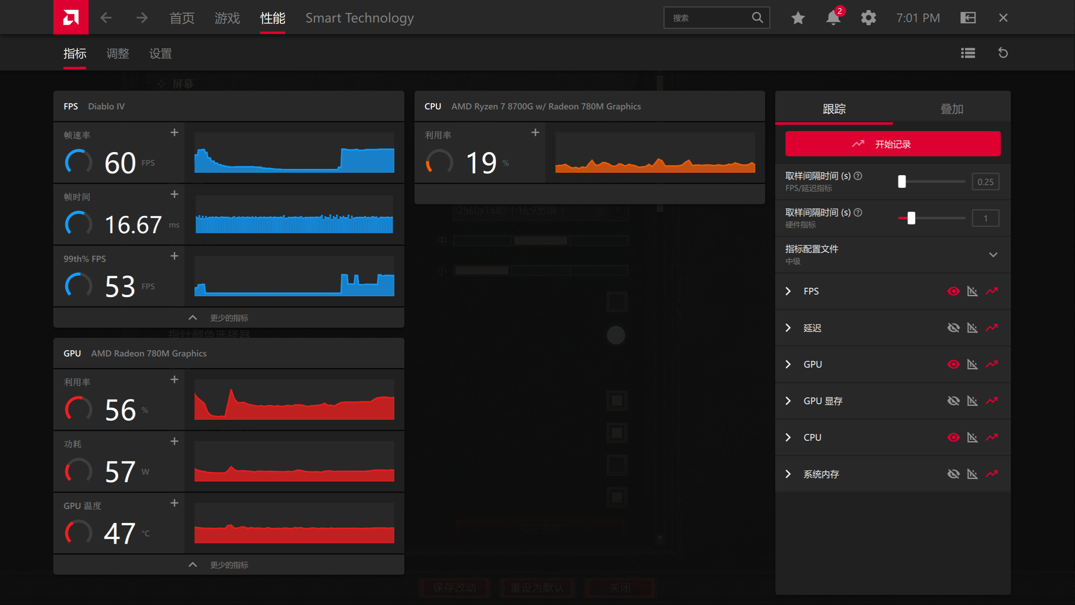Hide GPU metrics with eye icon
The height and width of the screenshot is (605, 1075).
click(953, 364)
